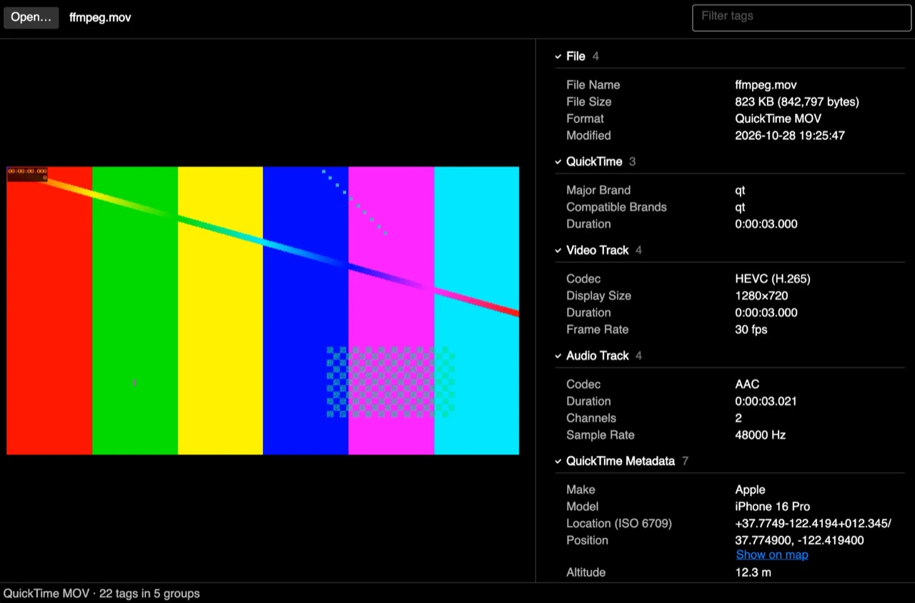
Task: Open the Show on map link
Action: tap(772, 555)
